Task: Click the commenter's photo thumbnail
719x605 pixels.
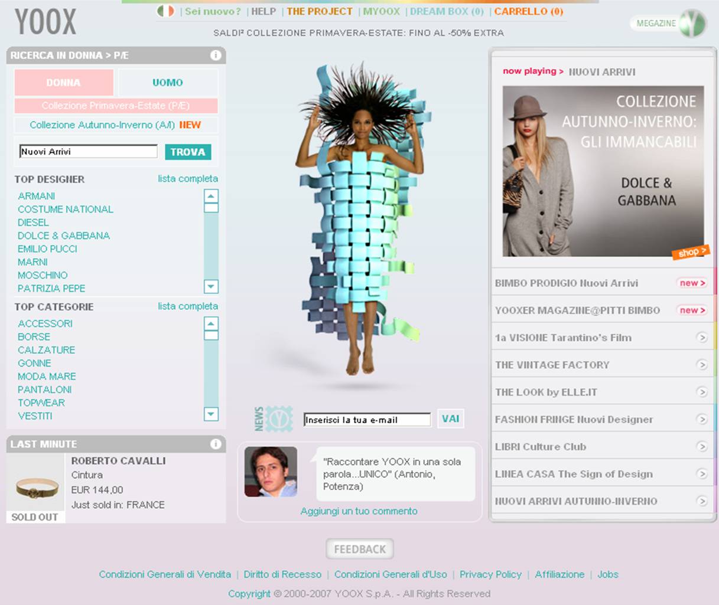Action: (271, 472)
